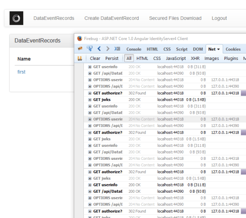Switch to the HTML panel tab
The image size is (246, 218).
(152, 49)
